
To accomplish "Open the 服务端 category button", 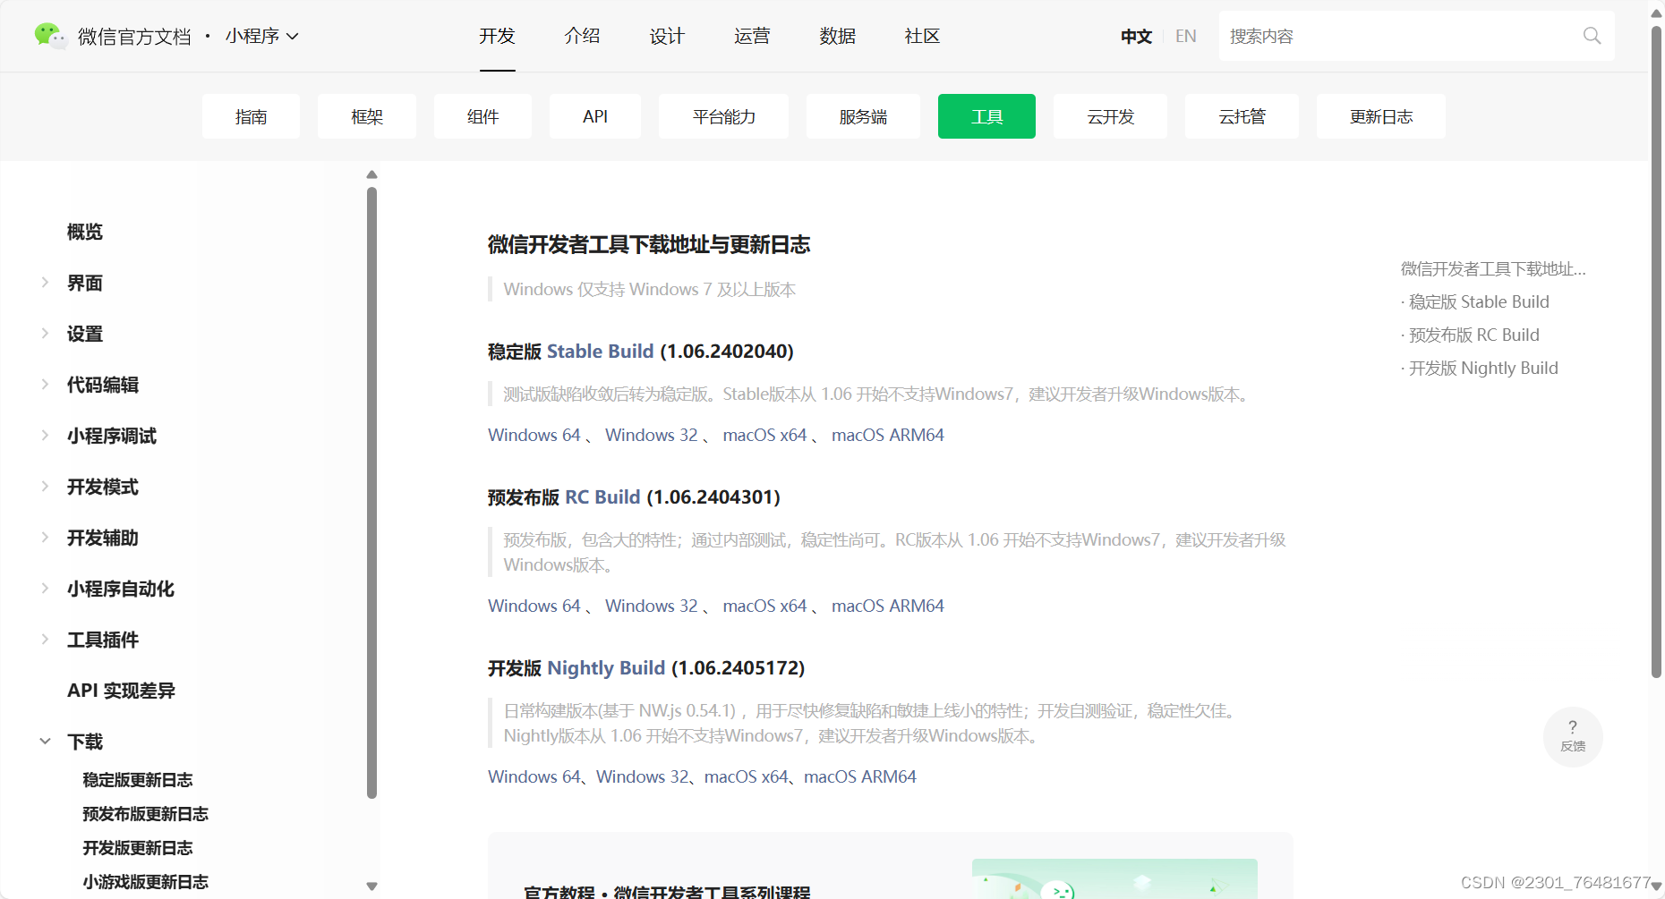I will pyautogui.click(x=863, y=116).
